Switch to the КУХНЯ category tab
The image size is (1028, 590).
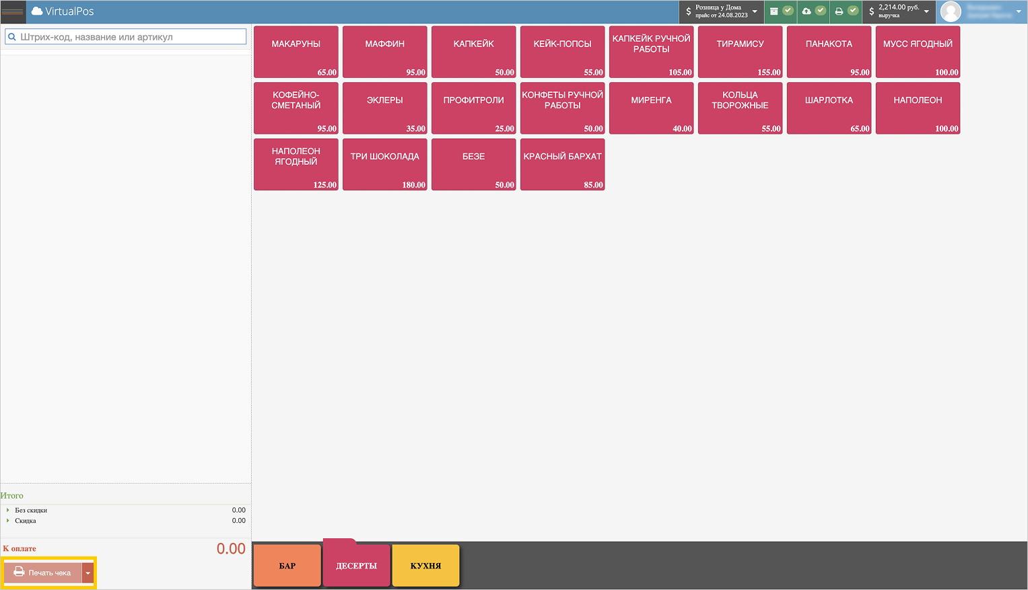point(425,566)
